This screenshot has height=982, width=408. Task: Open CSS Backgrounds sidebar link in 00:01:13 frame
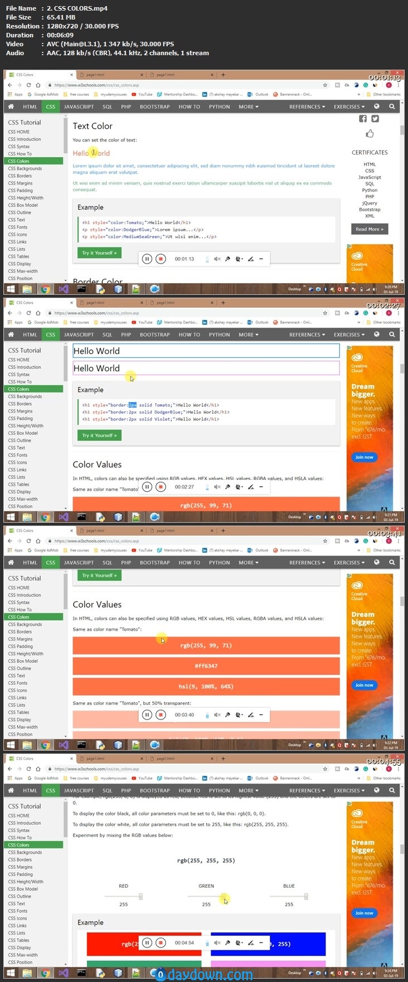tap(25, 168)
